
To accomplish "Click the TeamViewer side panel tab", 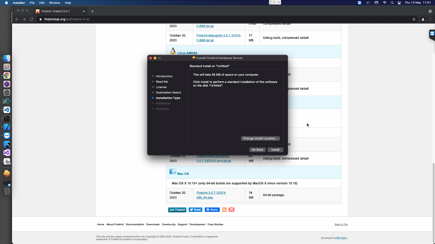I will click(x=432, y=35).
